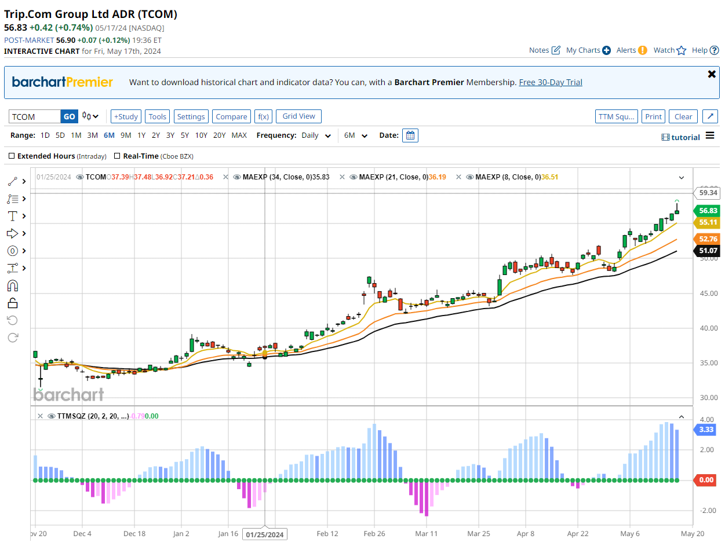This screenshot has height=550, width=725.
Task: Click the f(x) expressions button
Action: pos(264,116)
